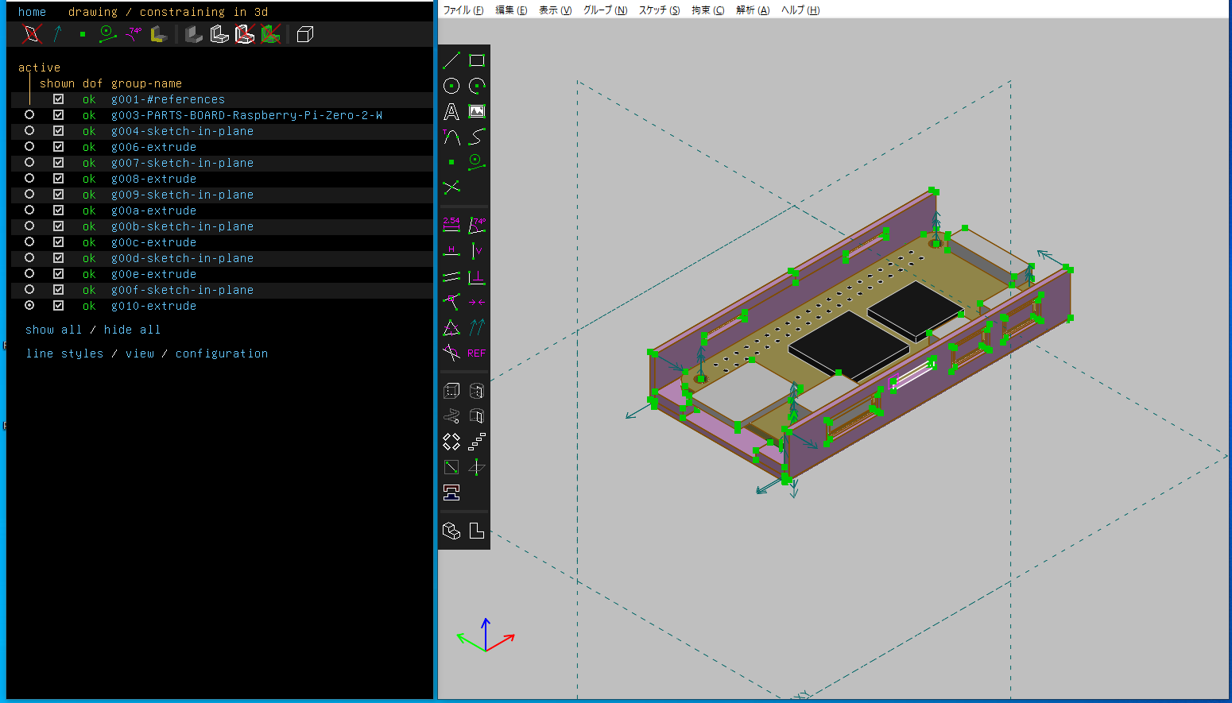Activate the g00a-extrude group radio button
The image size is (1232, 703).
pos(29,211)
